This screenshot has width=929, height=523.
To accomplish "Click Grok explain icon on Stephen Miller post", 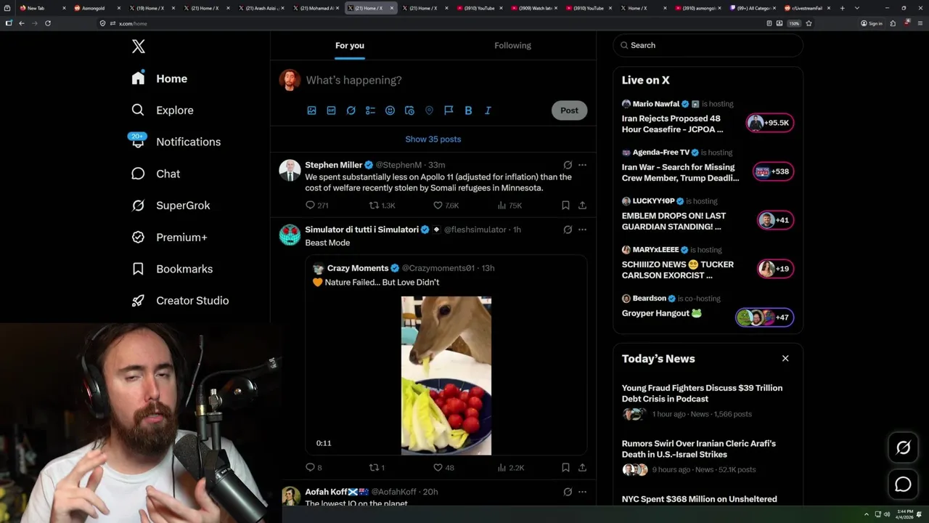I will (x=568, y=165).
